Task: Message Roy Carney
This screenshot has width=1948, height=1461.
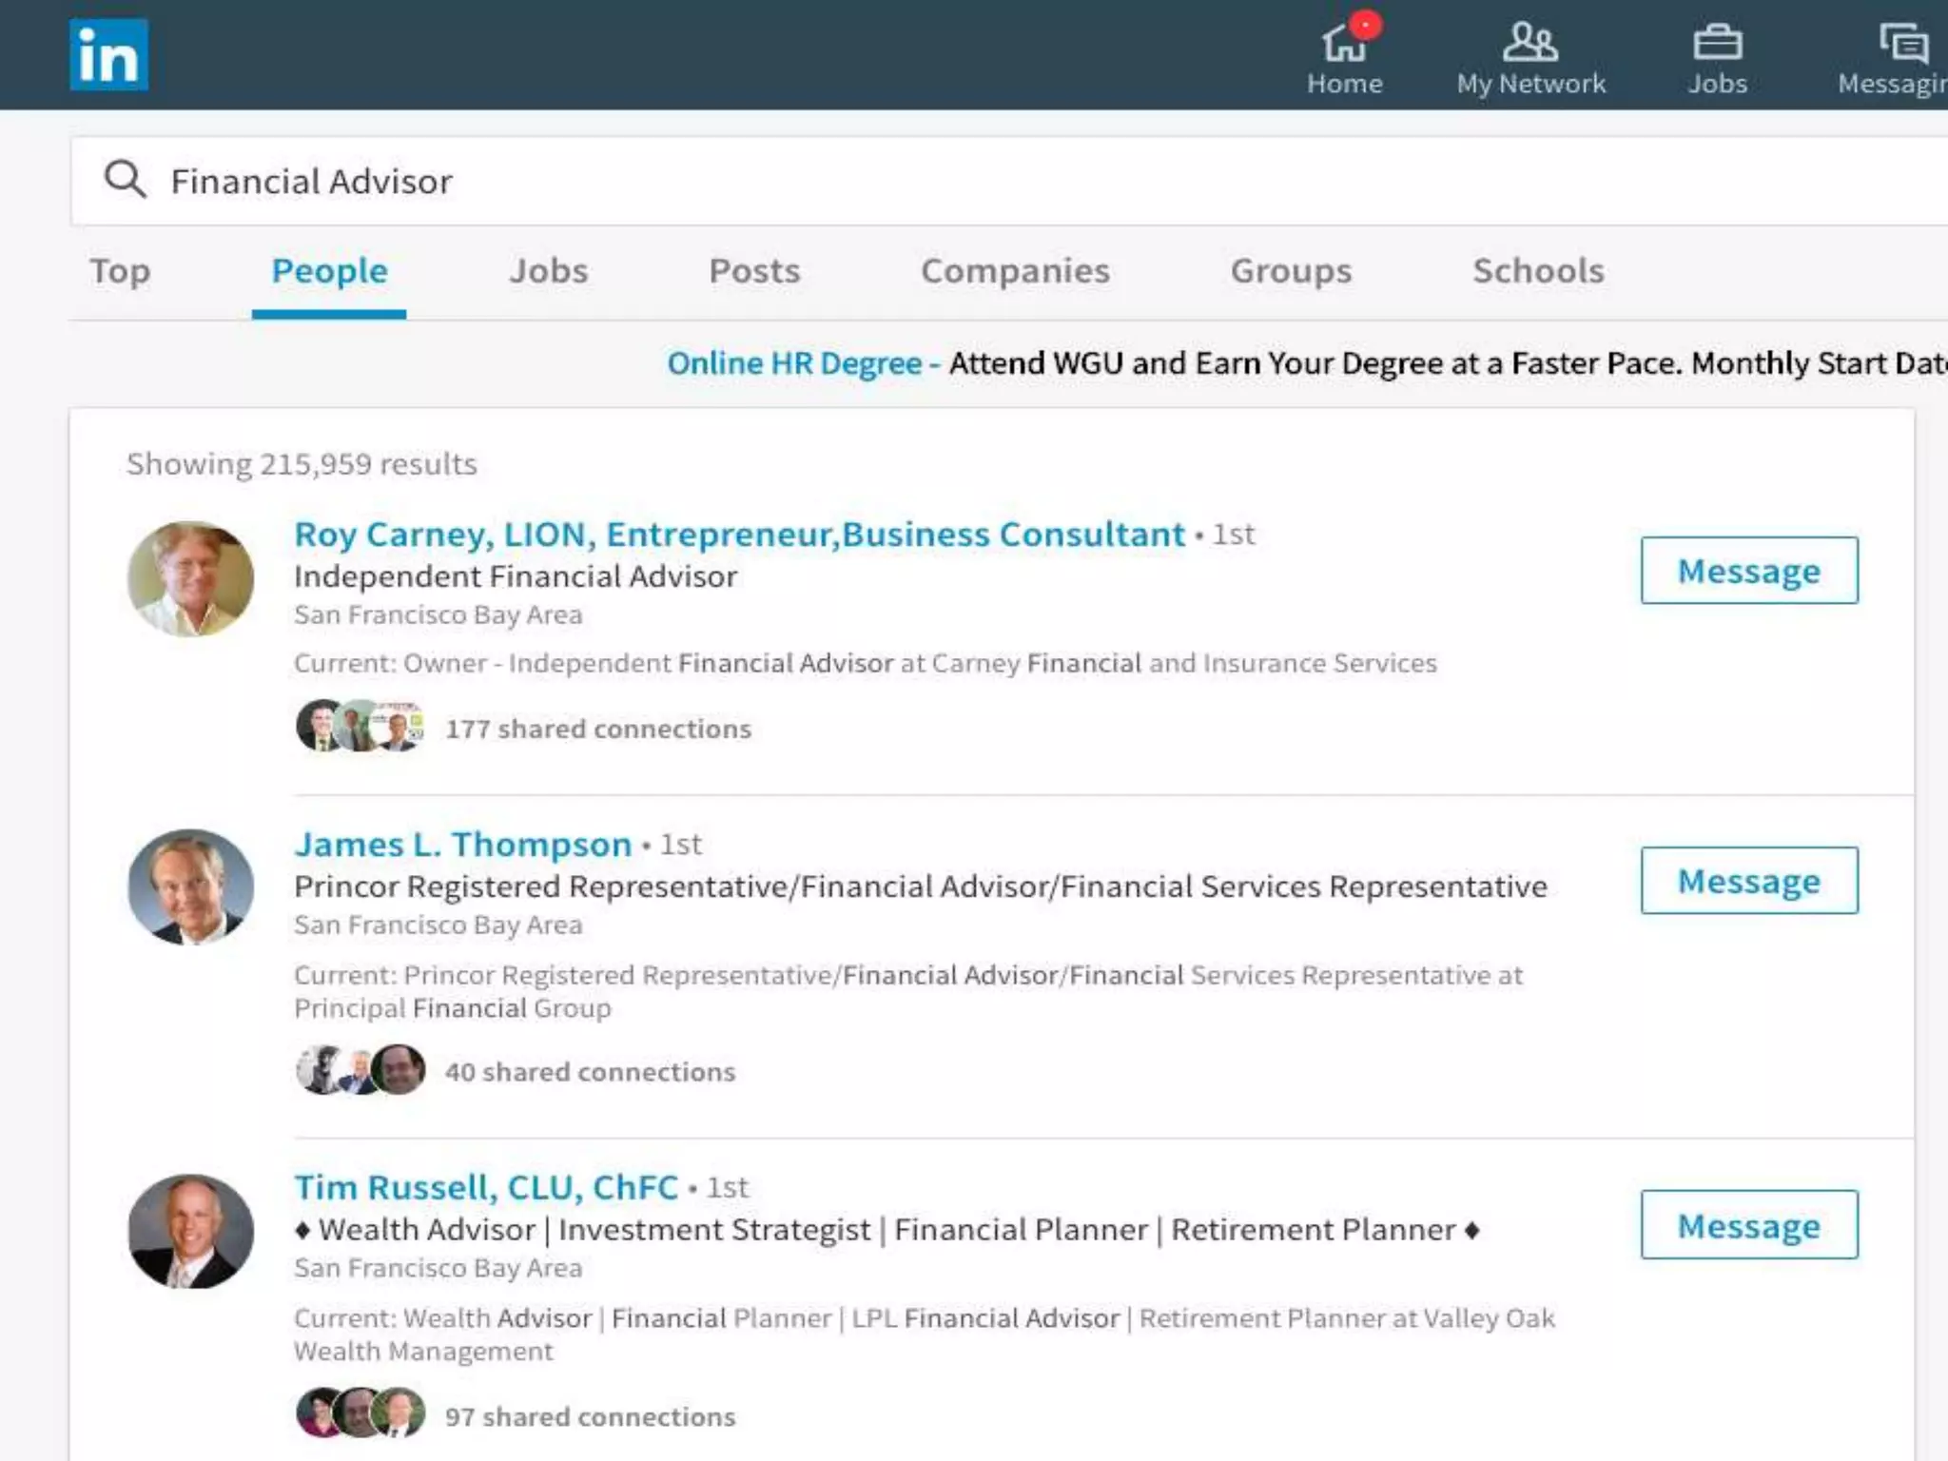Action: [1748, 571]
